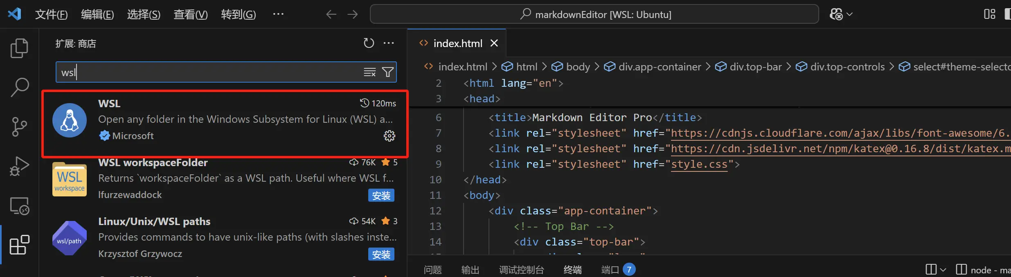Viewport: 1011px width, 277px height.
Task: Open the Explorer view in activity bar
Action: 19,48
